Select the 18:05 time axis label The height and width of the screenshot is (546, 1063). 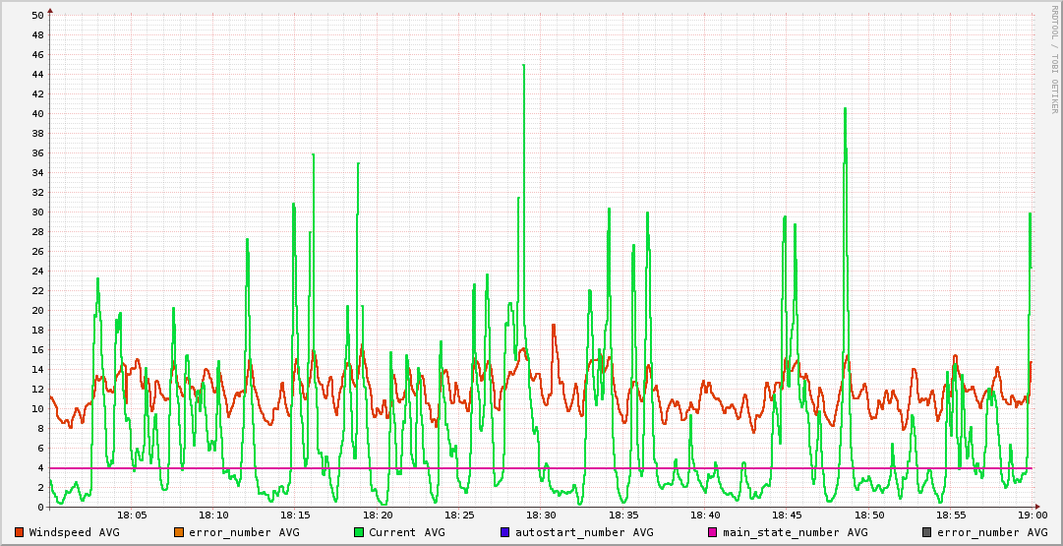tap(132, 515)
